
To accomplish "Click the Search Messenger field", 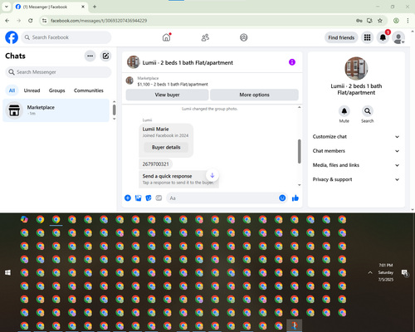I will (x=58, y=72).
